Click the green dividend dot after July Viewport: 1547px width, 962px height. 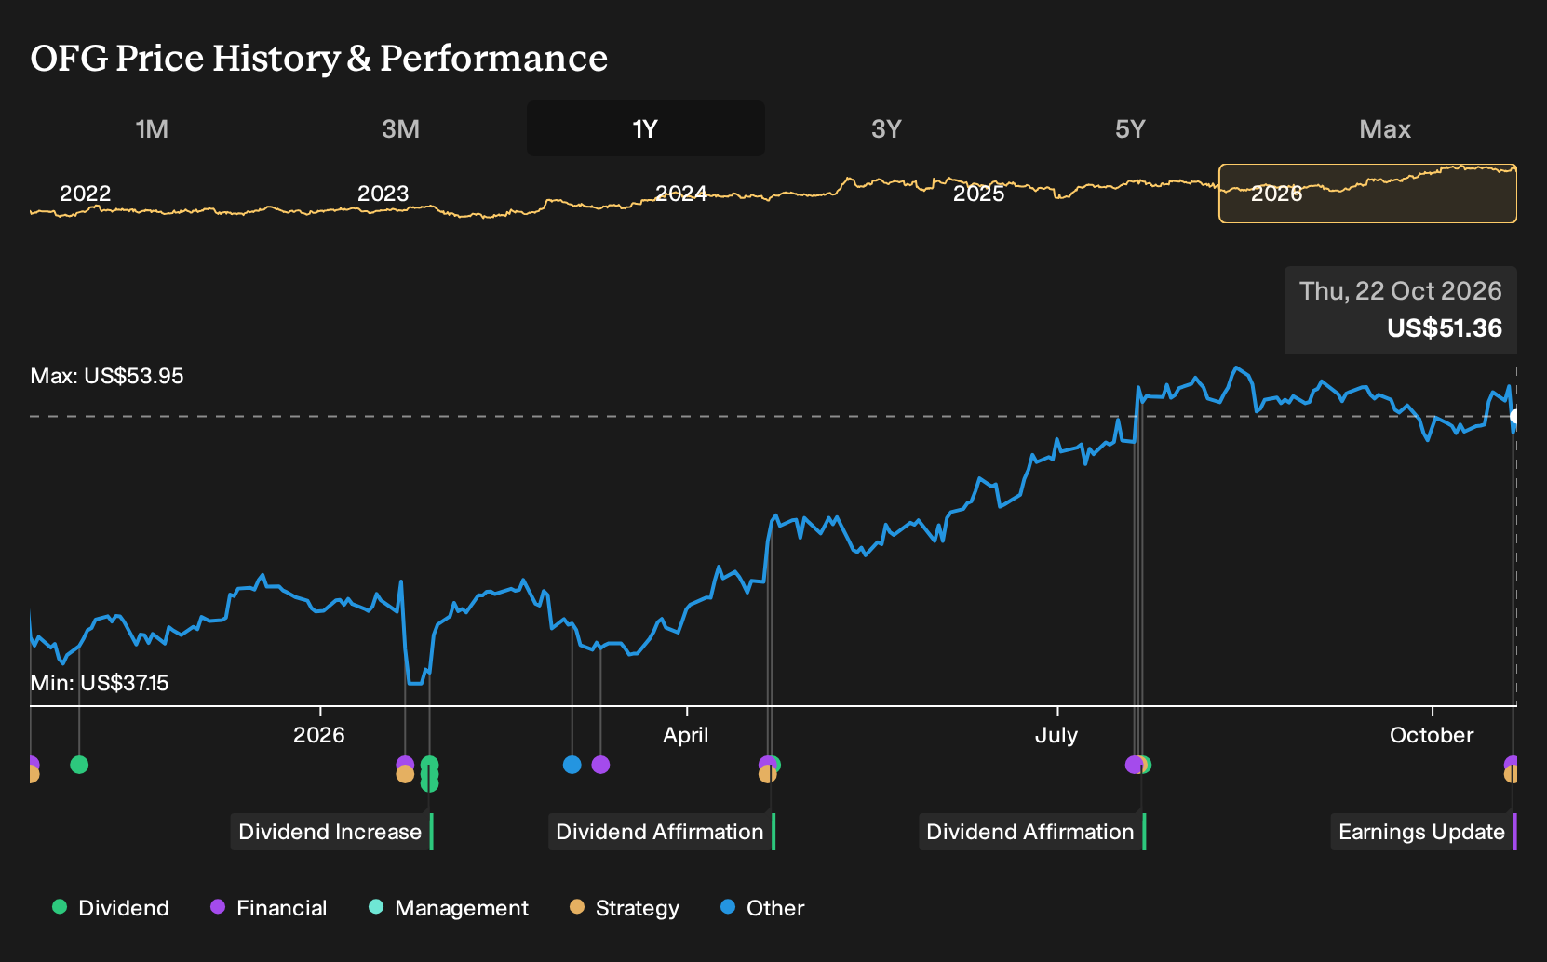pos(1145,765)
